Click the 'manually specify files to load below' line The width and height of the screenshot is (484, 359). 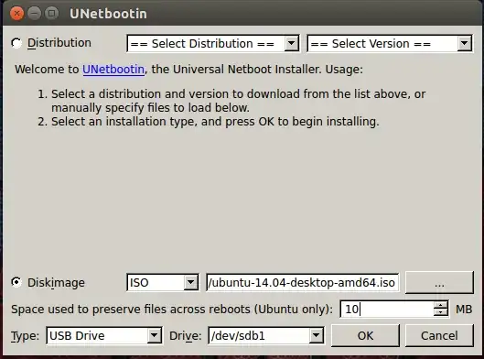tap(150, 108)
